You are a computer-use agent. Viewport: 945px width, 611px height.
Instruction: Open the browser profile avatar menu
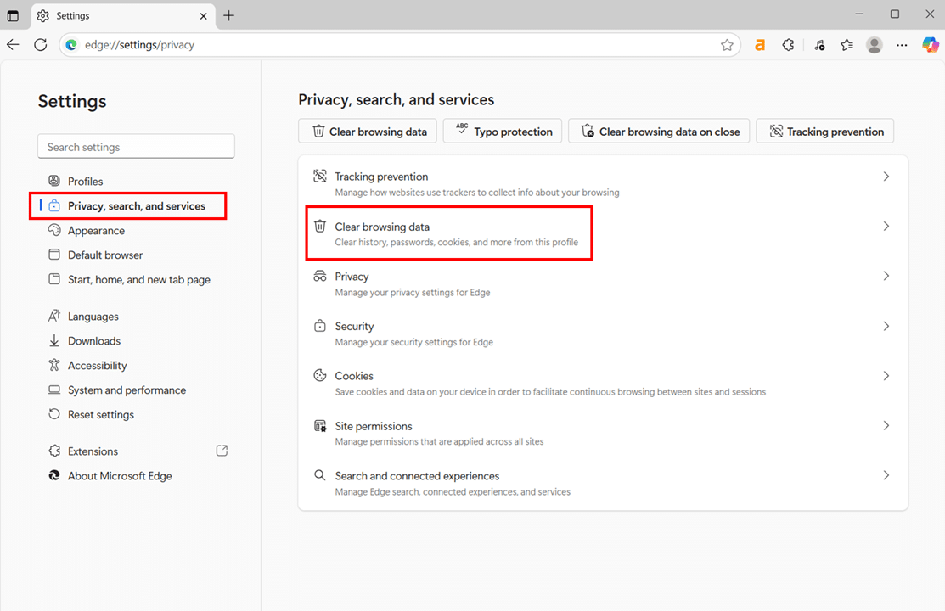pyautogui.click(x=874, y=44)
